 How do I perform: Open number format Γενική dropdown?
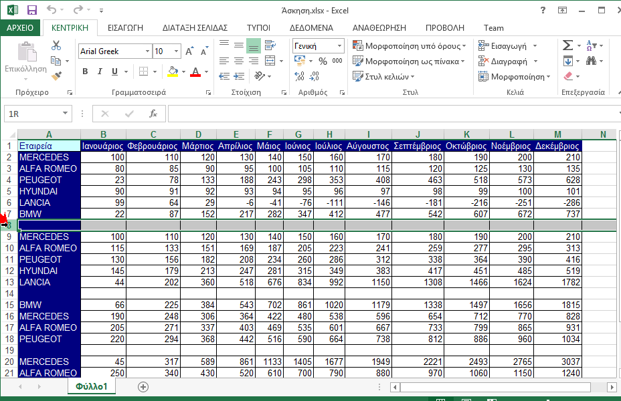tap(339, 46)
